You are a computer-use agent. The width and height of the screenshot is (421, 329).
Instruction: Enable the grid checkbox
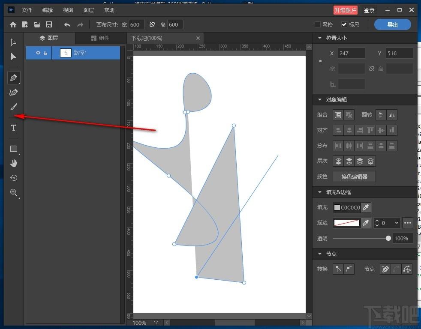(x=318, y=24)
